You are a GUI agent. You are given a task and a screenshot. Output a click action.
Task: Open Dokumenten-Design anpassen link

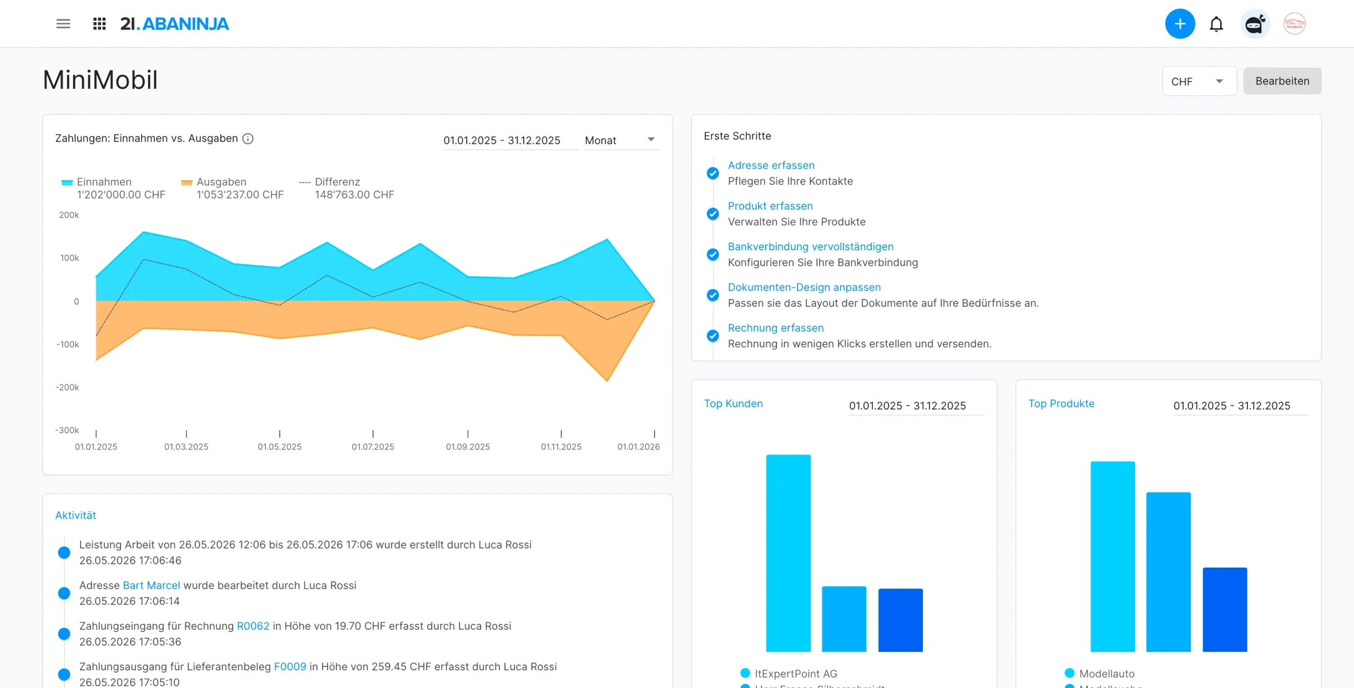click(x=804, y=287)
